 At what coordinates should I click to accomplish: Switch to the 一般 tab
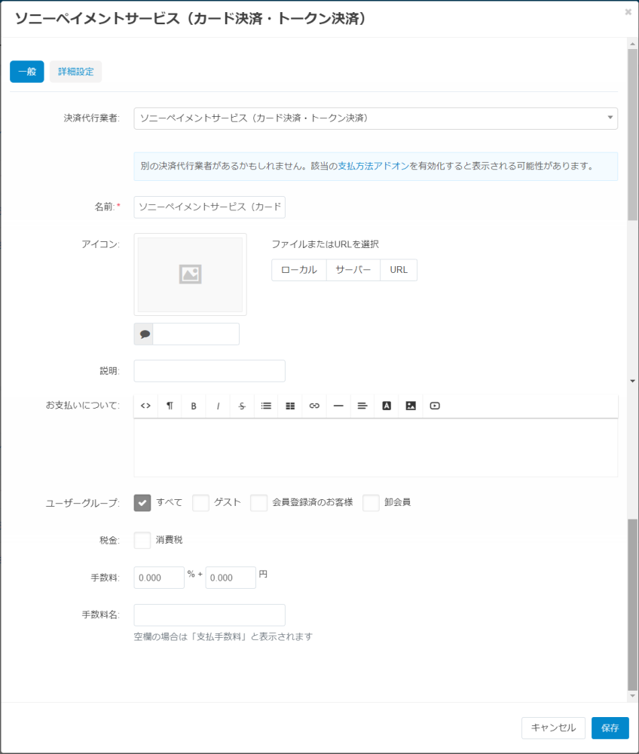(x=27, y=72)
